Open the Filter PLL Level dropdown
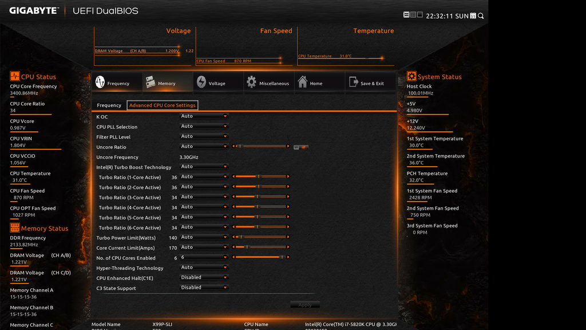586x330 pixels. click(204, 136)
